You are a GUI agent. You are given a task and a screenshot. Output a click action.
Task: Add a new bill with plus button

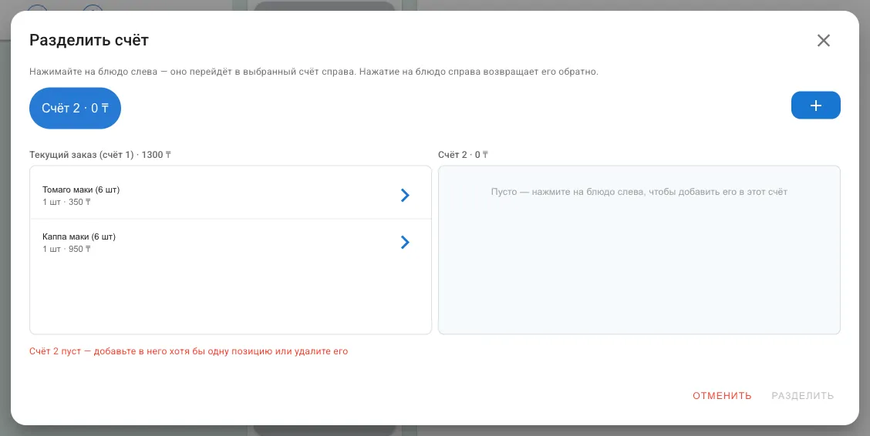tap(816, 106)
